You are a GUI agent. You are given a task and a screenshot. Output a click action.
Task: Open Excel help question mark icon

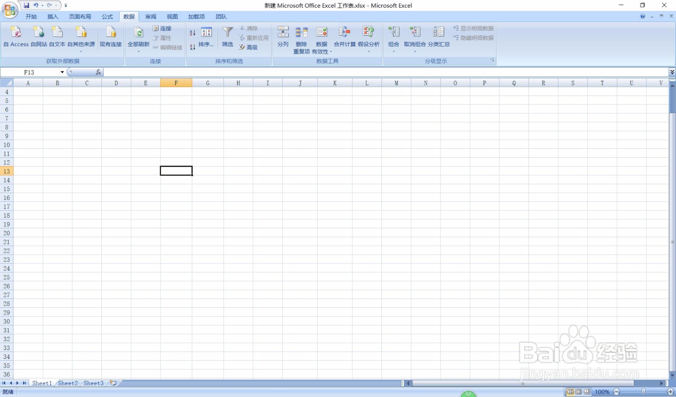[643, 16]
